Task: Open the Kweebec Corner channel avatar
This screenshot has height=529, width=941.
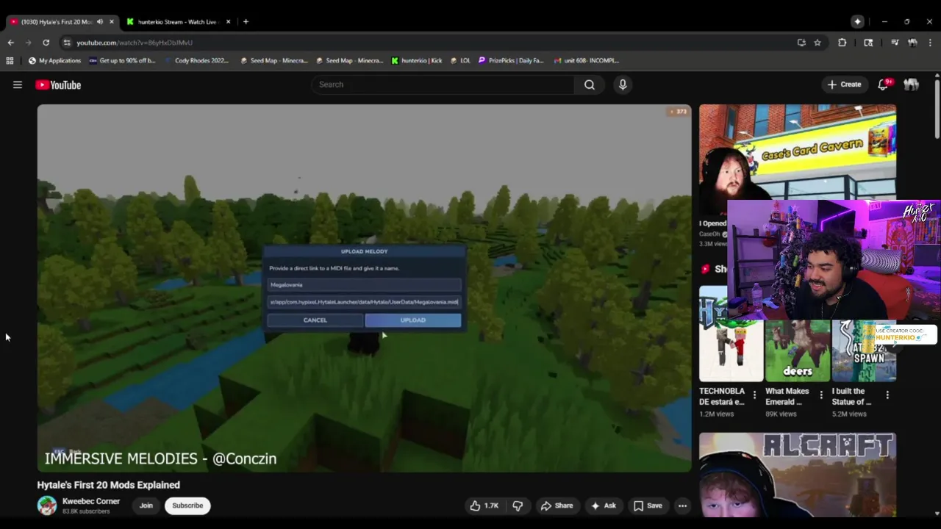Action: coord(47,505)
